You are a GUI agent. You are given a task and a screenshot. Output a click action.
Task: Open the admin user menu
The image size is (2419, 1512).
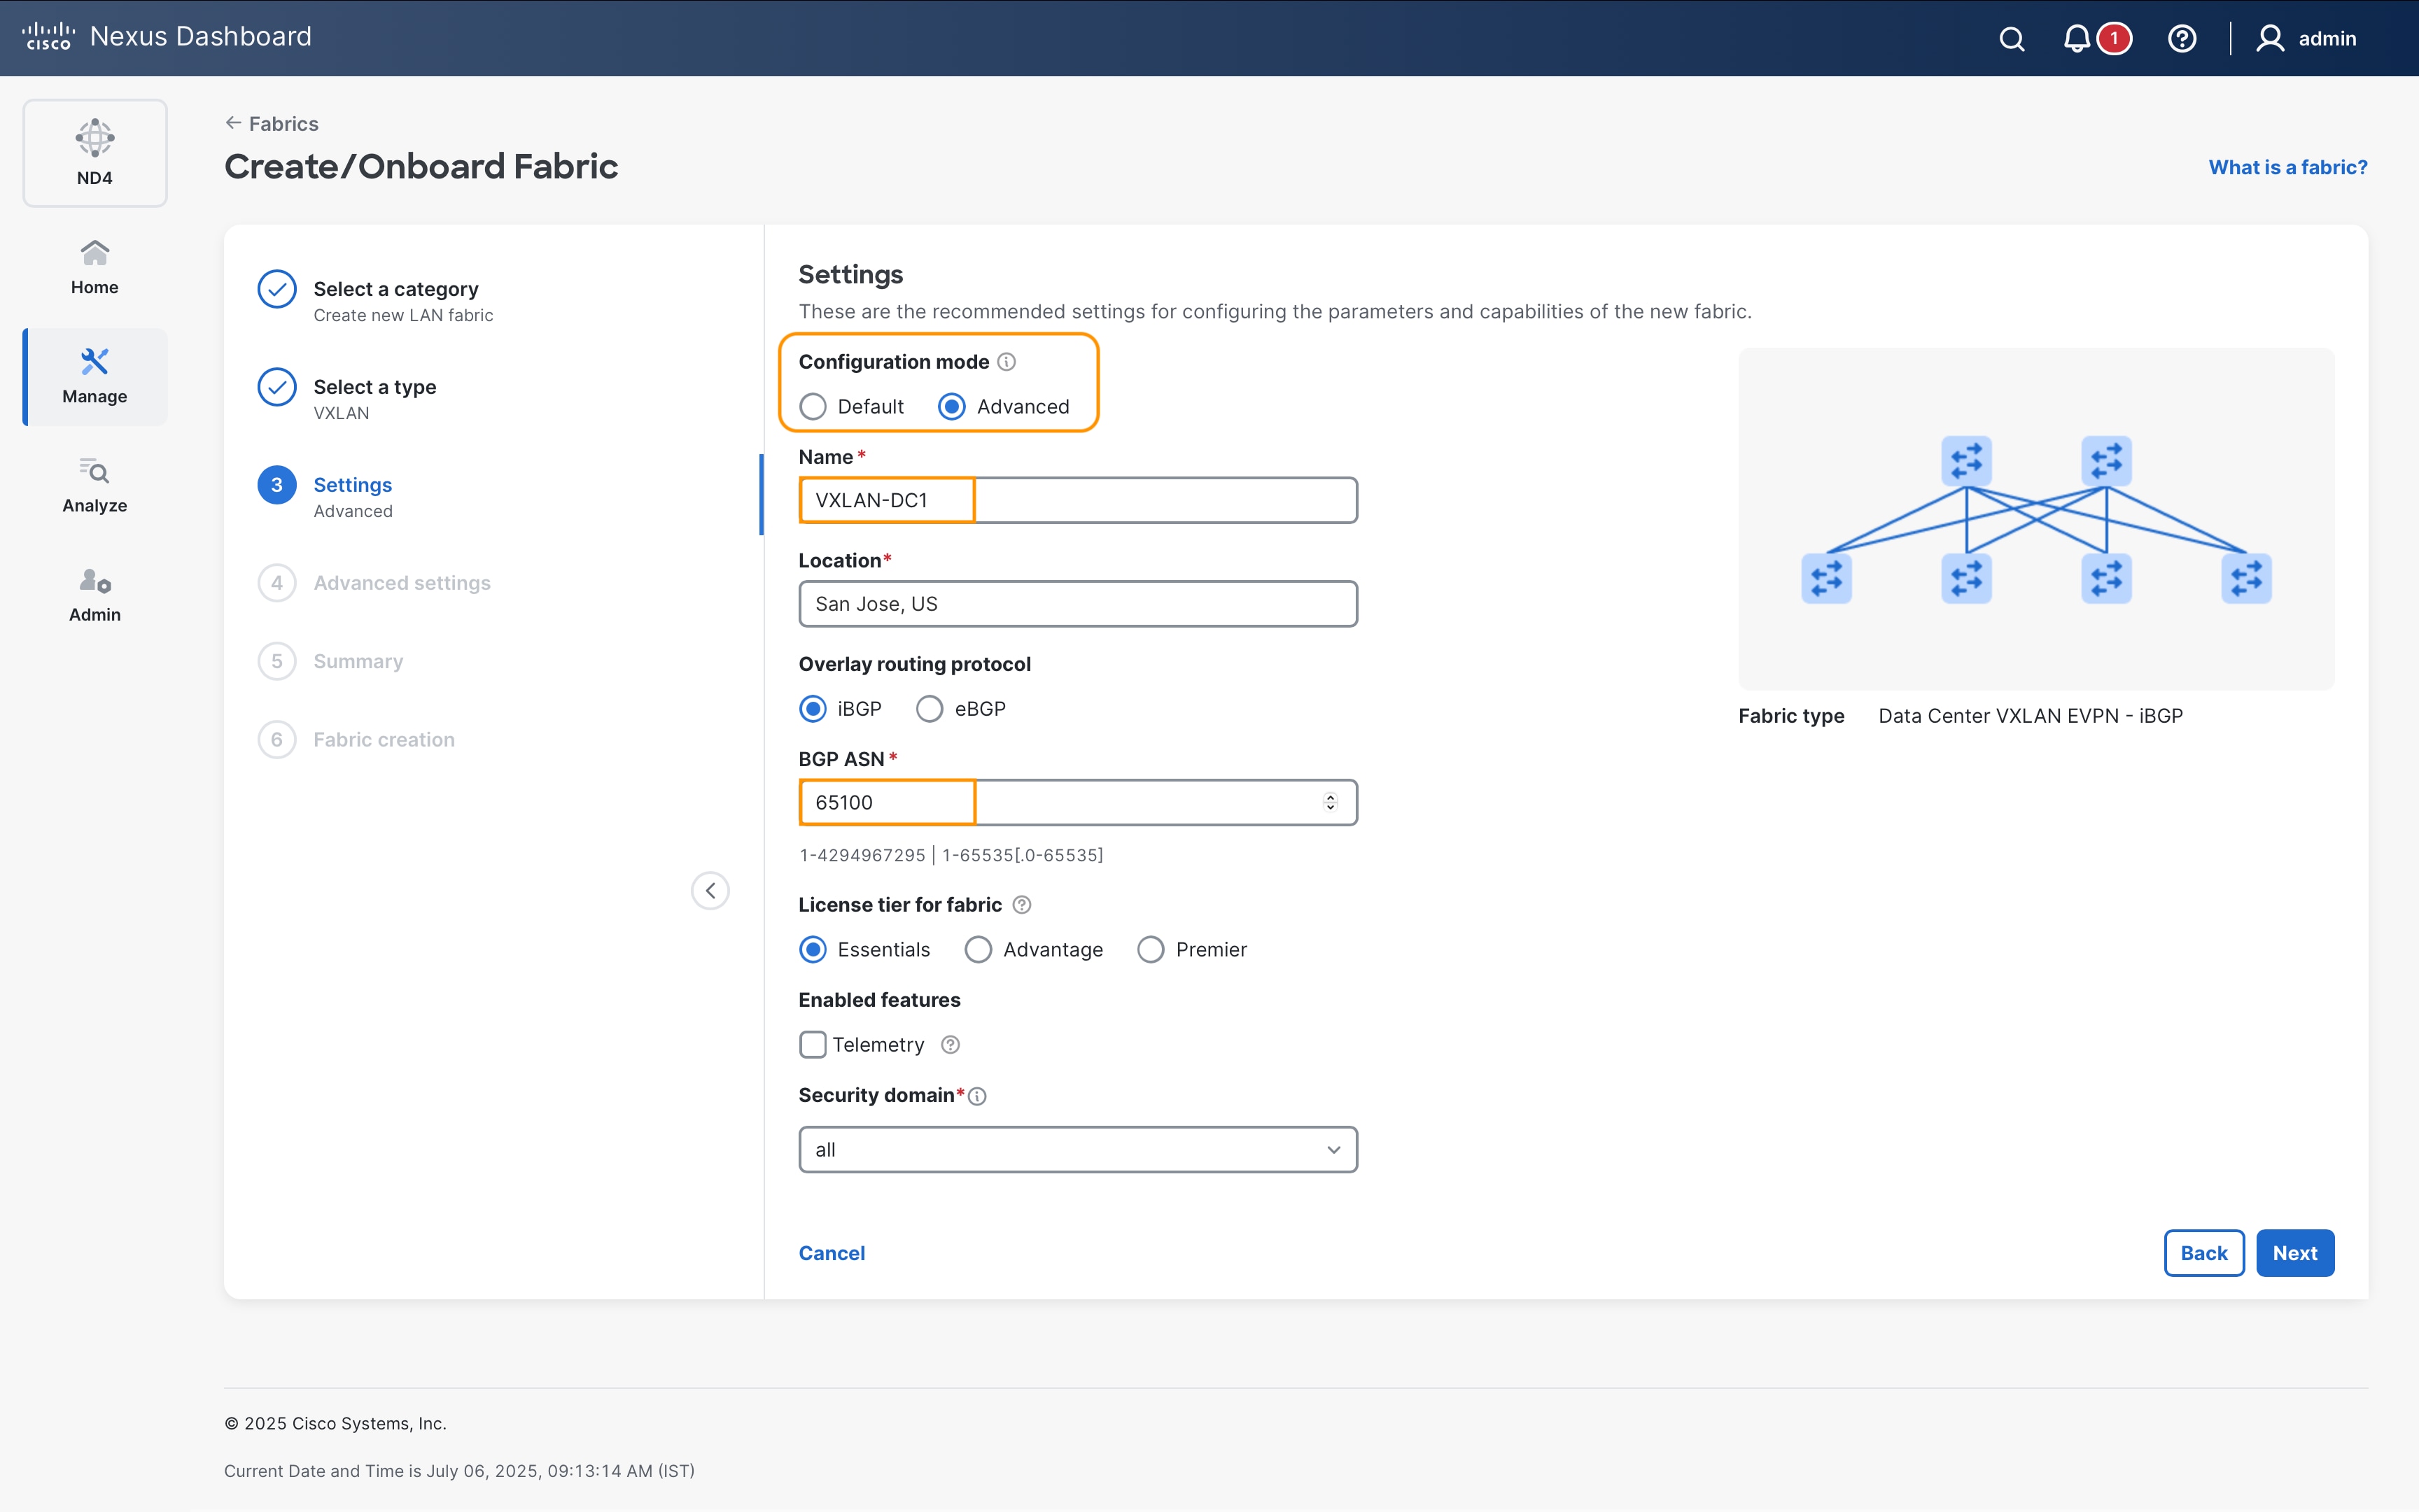(x=2307, y=39)
